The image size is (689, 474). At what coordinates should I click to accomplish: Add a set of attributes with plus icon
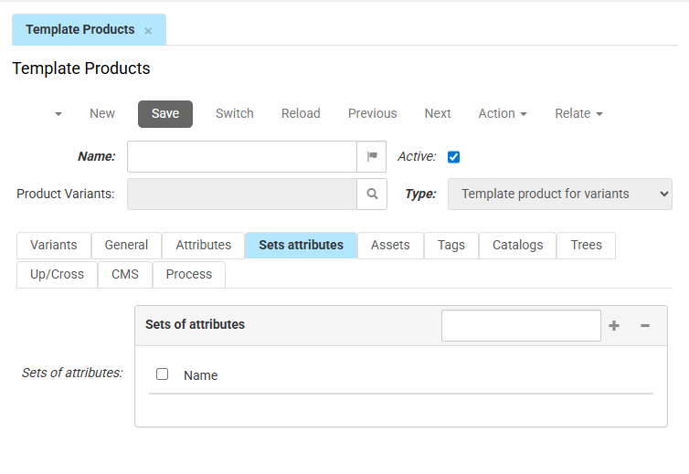[614, 325]
